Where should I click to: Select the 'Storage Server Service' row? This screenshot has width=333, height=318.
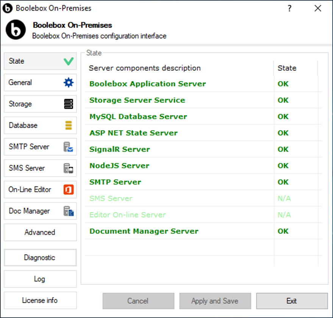click(203, 100)
